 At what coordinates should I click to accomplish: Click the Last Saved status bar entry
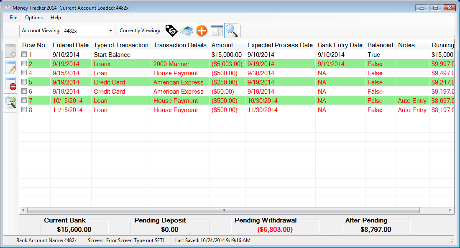tap(213, 240)
